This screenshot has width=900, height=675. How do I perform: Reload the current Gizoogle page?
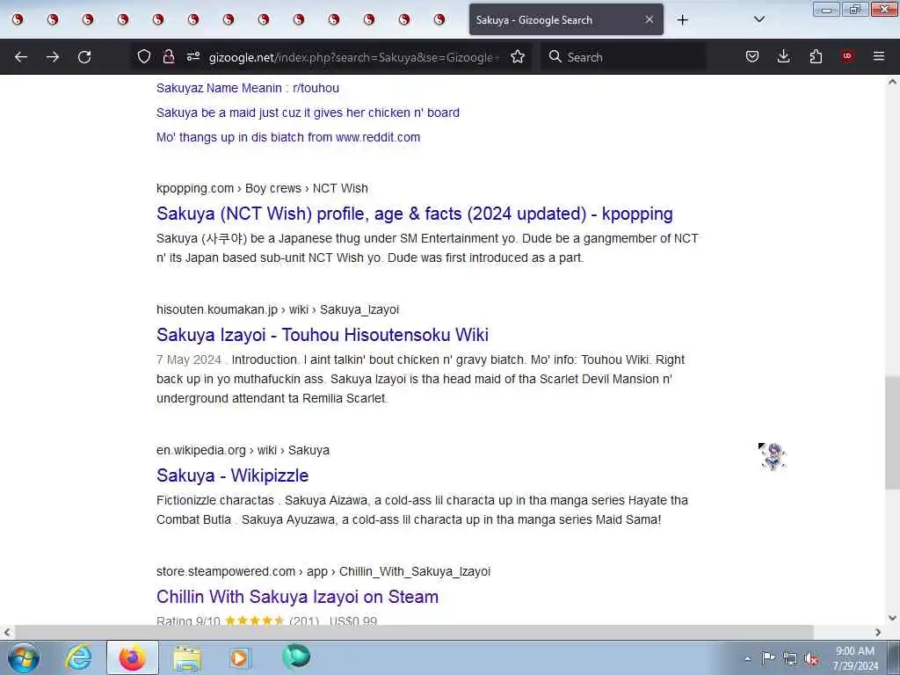84,57
